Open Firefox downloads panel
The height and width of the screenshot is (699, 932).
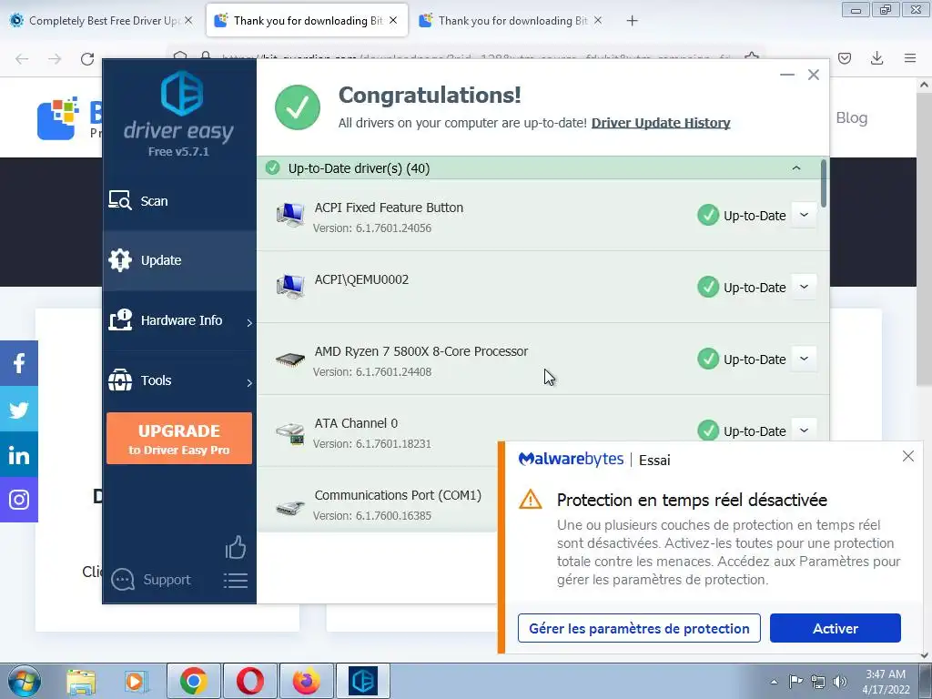(876, 58)
